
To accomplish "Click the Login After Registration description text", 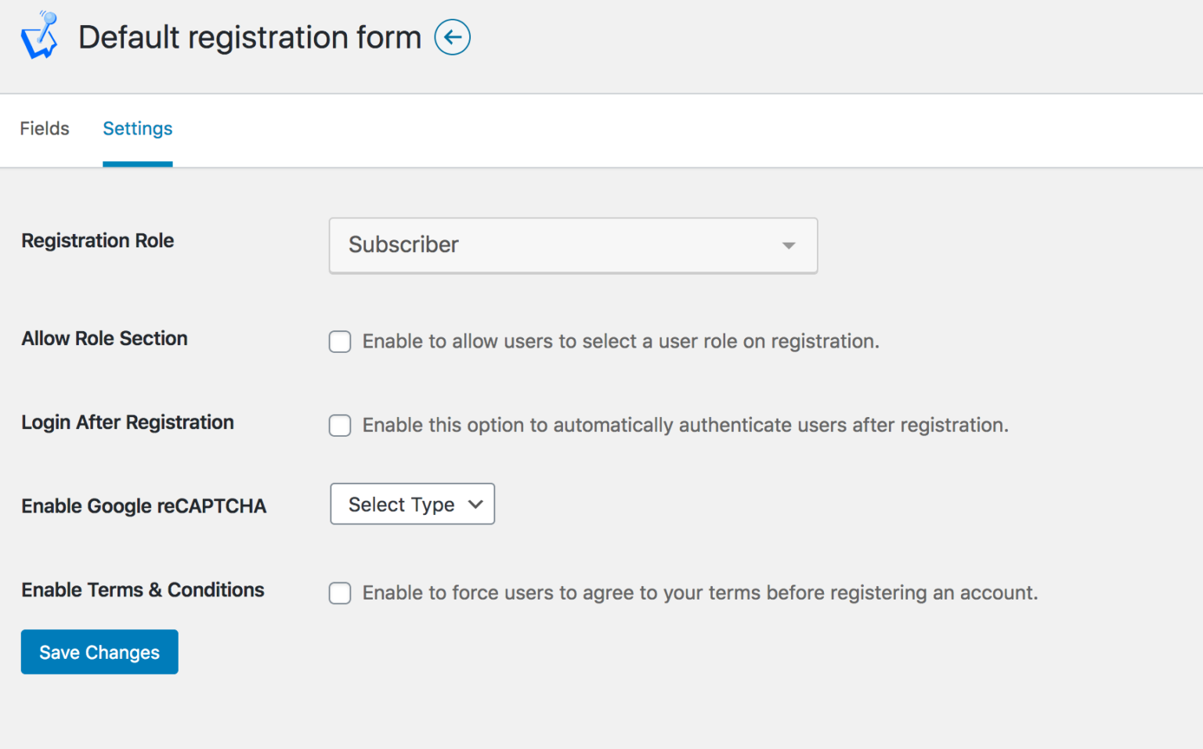I will (x=685, y=425).
